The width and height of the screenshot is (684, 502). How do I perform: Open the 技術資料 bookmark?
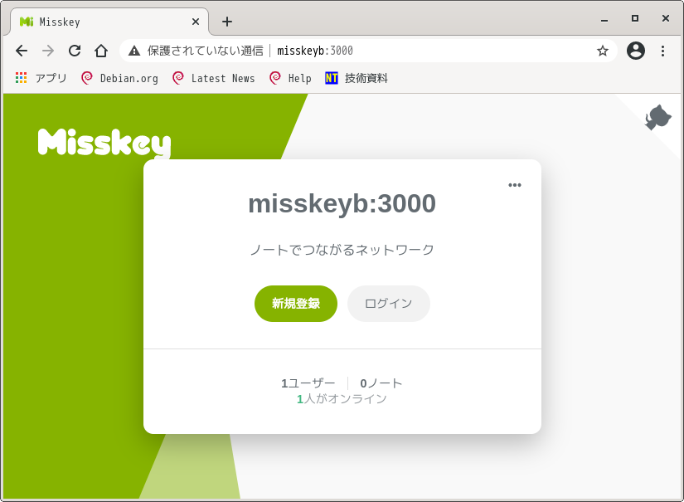pos(357,78)
